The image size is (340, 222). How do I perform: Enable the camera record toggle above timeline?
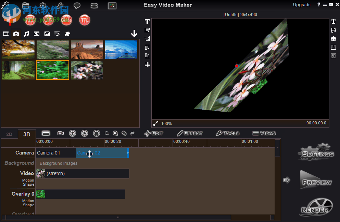tap(61, 133)
